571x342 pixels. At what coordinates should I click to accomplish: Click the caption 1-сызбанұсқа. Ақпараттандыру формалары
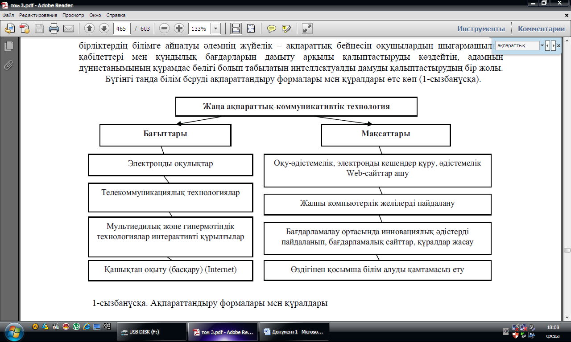210,303
